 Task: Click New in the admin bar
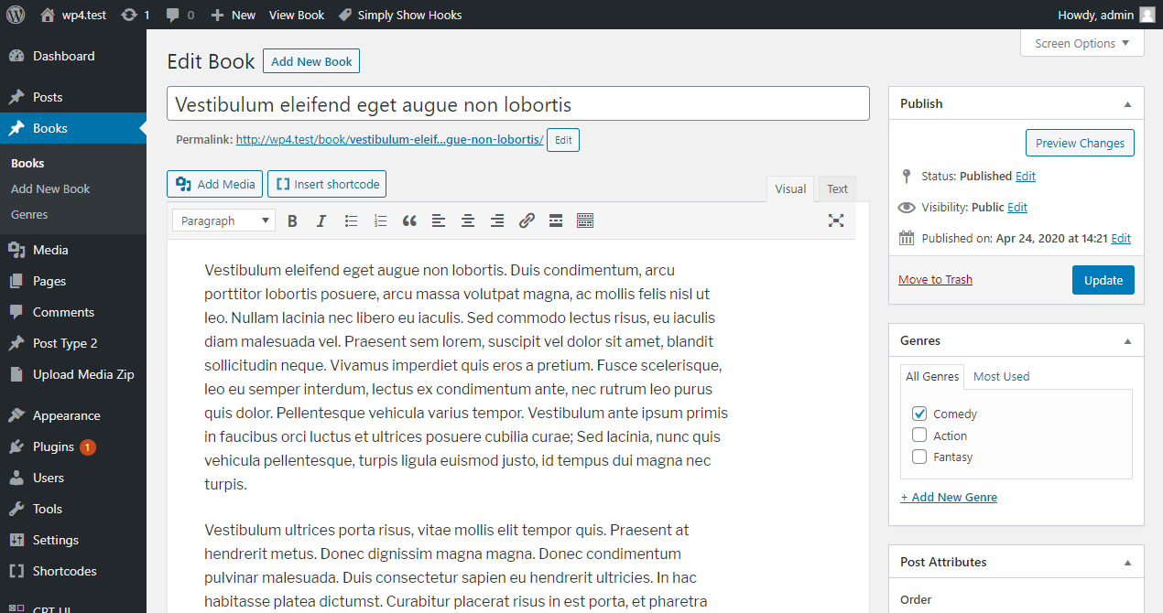(233, 15)
